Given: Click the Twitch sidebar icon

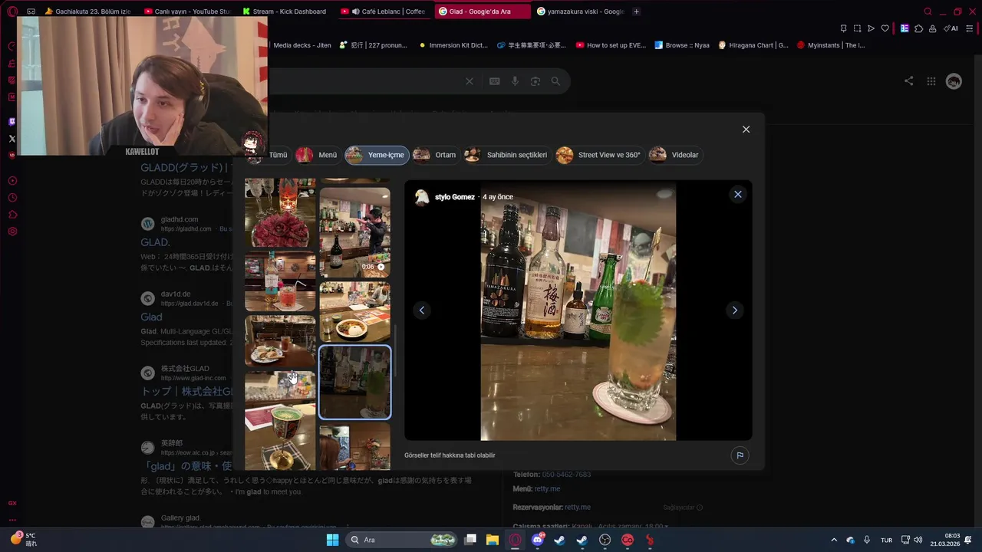Looking at the screenshot, I should click(x=12, y=121).
